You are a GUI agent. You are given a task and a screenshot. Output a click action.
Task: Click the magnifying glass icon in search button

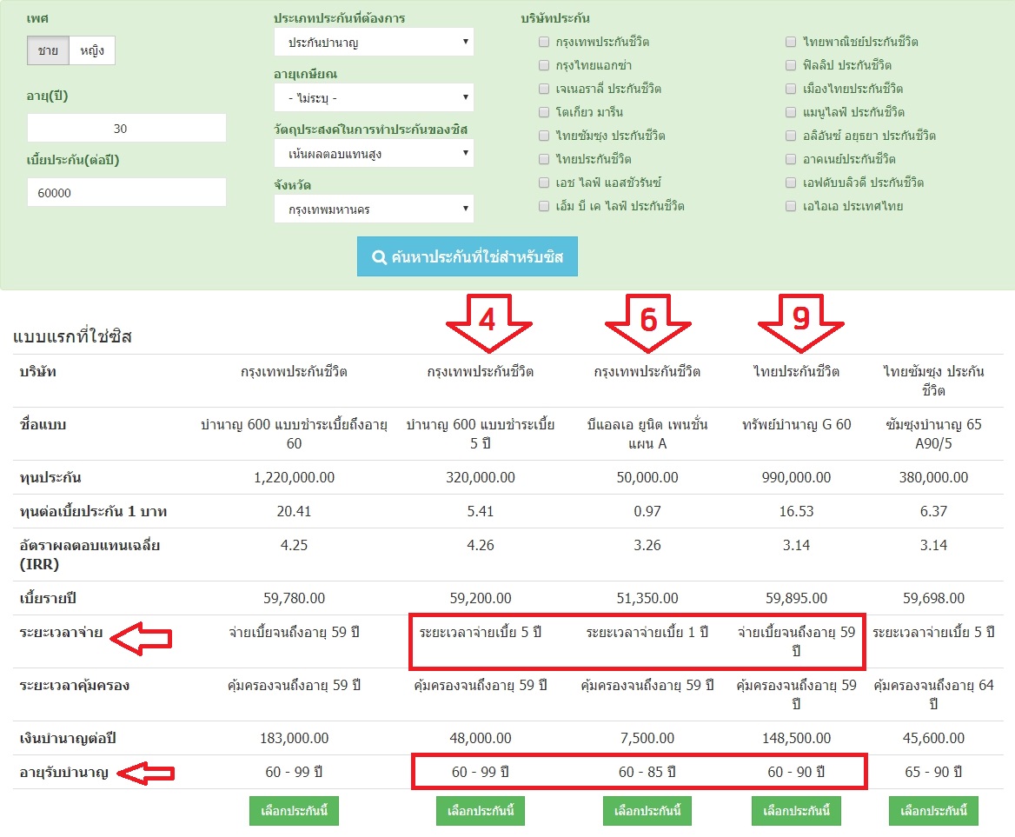pyautogui.click(x=379, y=257)
